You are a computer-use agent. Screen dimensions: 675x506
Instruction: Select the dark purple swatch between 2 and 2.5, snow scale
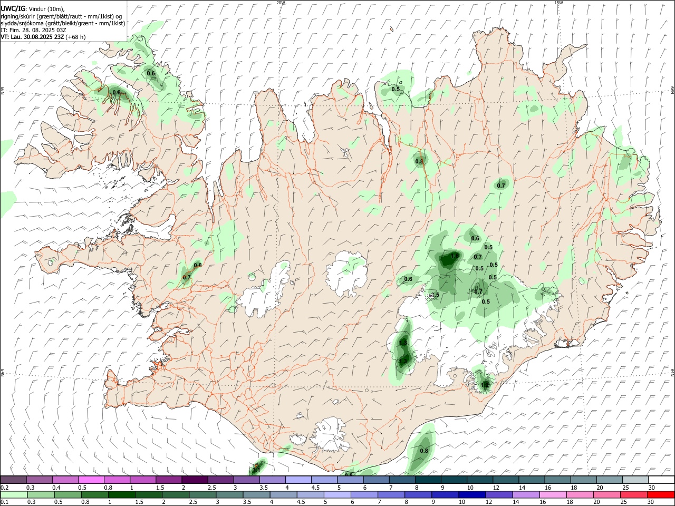coord(195,480)
